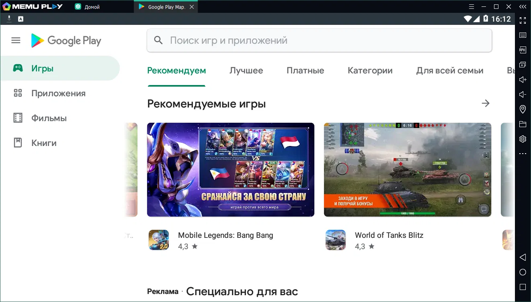Open the MEmu title bar menu icon

pos(472,7)
